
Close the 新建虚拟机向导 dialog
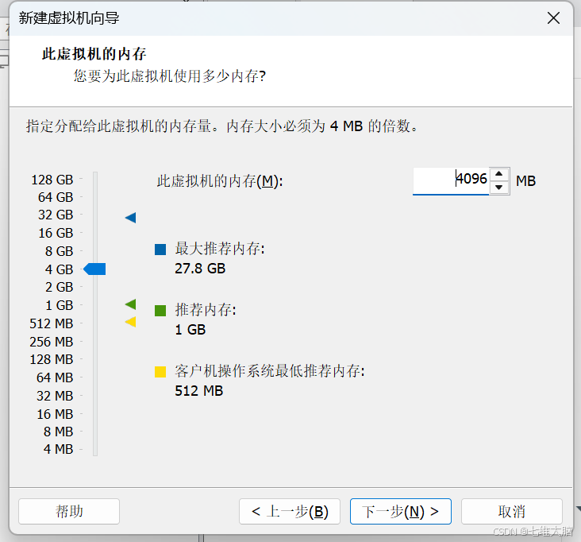coord(553,17)
